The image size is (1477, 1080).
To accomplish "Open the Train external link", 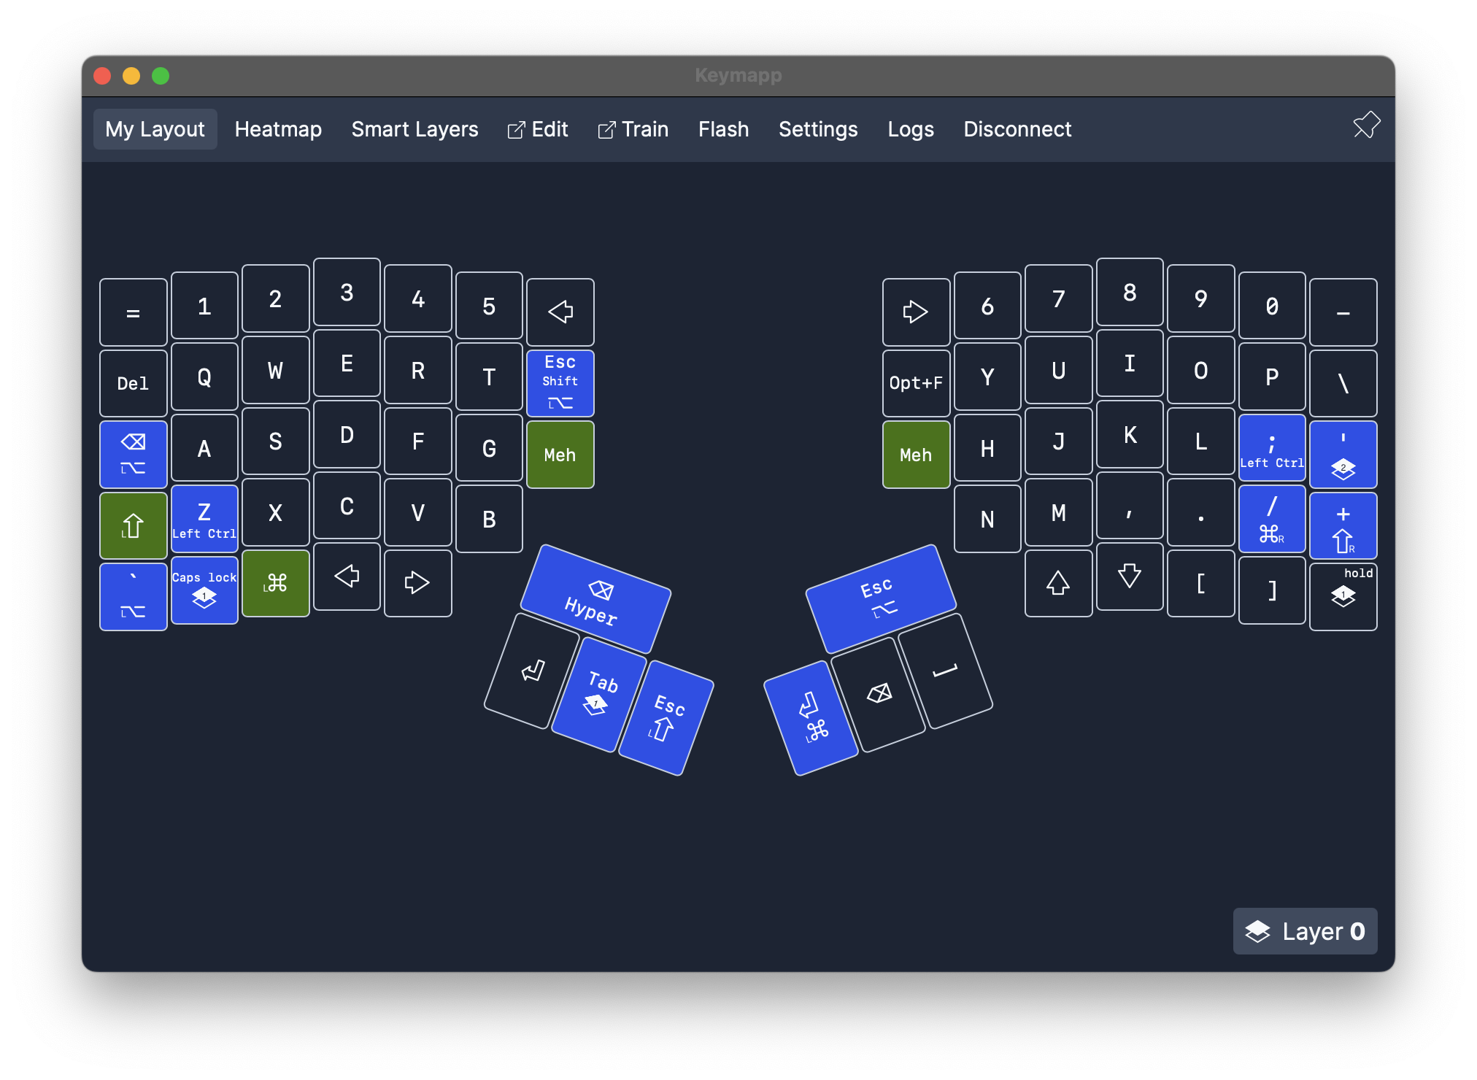I will pyautogui.click(x=632, y=129).
